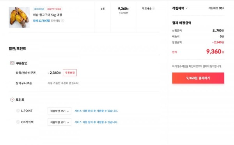234x145 pixels.
Task: Open the 해남 꿀고구마 5kg product name
Action: point(48,15)
